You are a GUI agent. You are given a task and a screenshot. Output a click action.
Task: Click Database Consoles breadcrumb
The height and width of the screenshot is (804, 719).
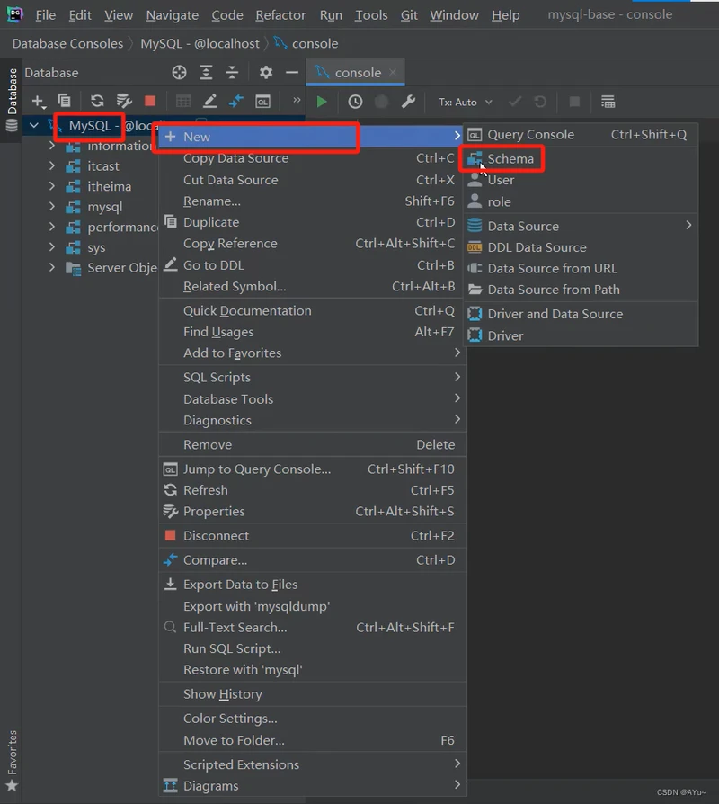coord(67,43)
